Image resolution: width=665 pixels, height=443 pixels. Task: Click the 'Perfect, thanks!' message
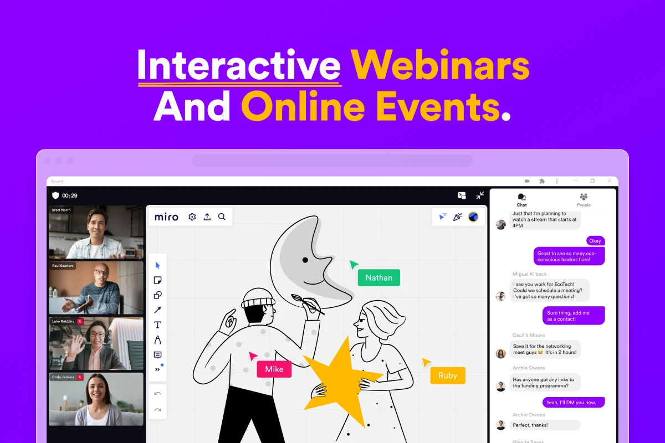(545, 425)
